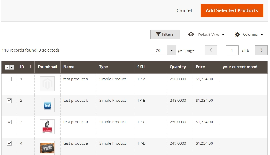Click quantity value 248.0000
Screen dimensions: 270x155
[x=178, y=101]
